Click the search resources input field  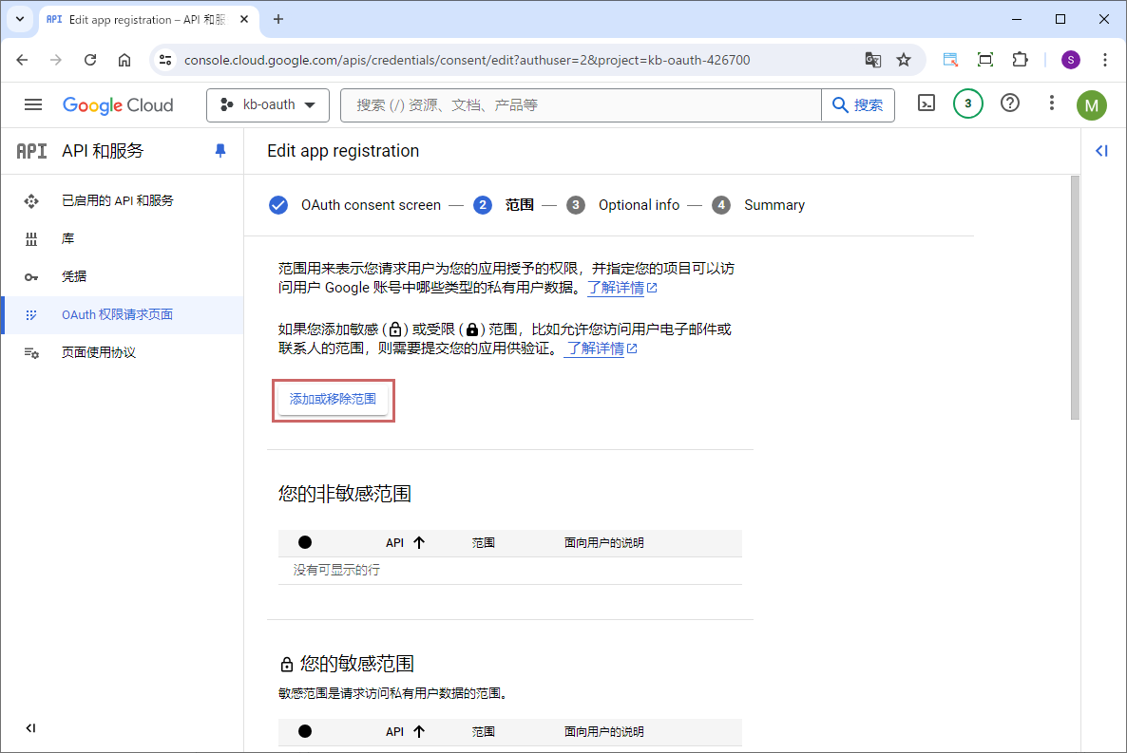click(x=580, y=105)
